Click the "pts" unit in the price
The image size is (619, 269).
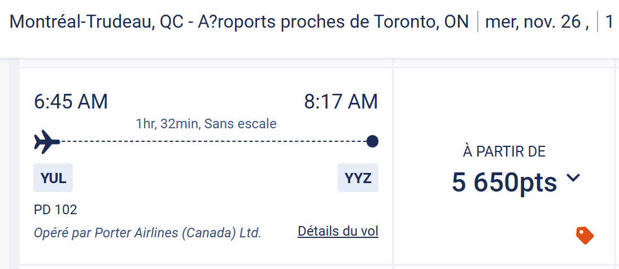click(537, 182)
